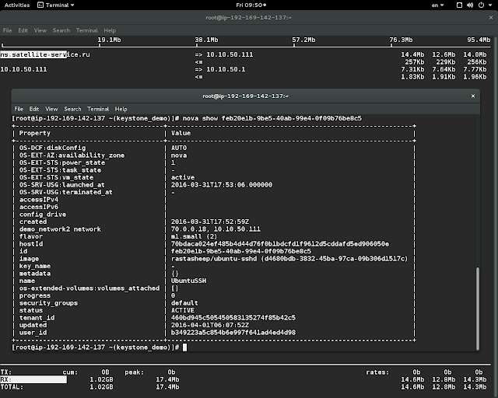Click the ns.satellite-service.ru host entry
Screen dimensions: 498x398
click(x=45, y=54)
